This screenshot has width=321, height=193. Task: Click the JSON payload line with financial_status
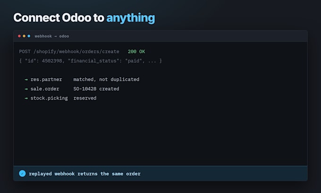91,61
